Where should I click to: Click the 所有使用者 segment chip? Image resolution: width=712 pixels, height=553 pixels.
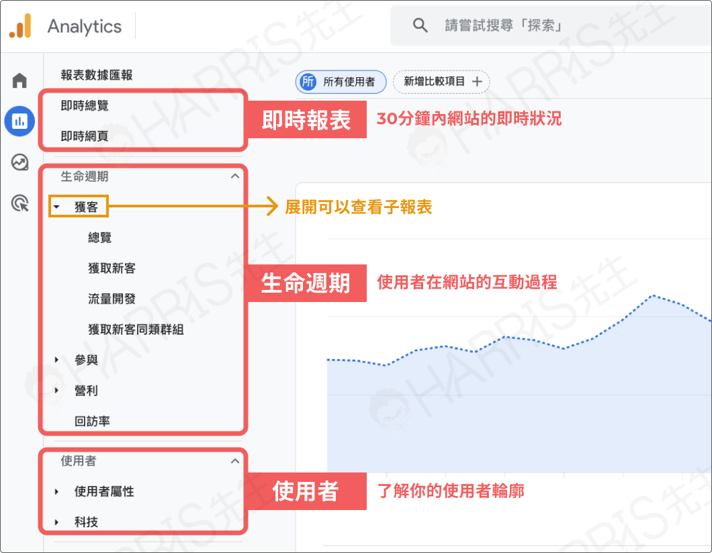point(341,82)
